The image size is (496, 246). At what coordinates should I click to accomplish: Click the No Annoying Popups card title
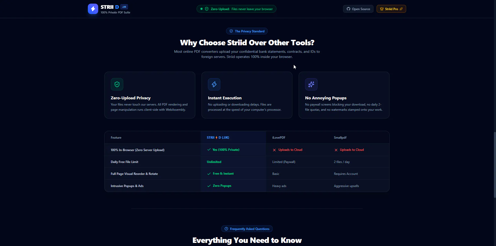[x=326, y=98]
